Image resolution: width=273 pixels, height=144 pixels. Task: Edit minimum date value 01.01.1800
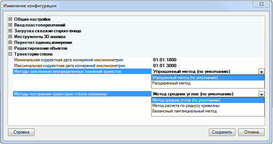165,60
